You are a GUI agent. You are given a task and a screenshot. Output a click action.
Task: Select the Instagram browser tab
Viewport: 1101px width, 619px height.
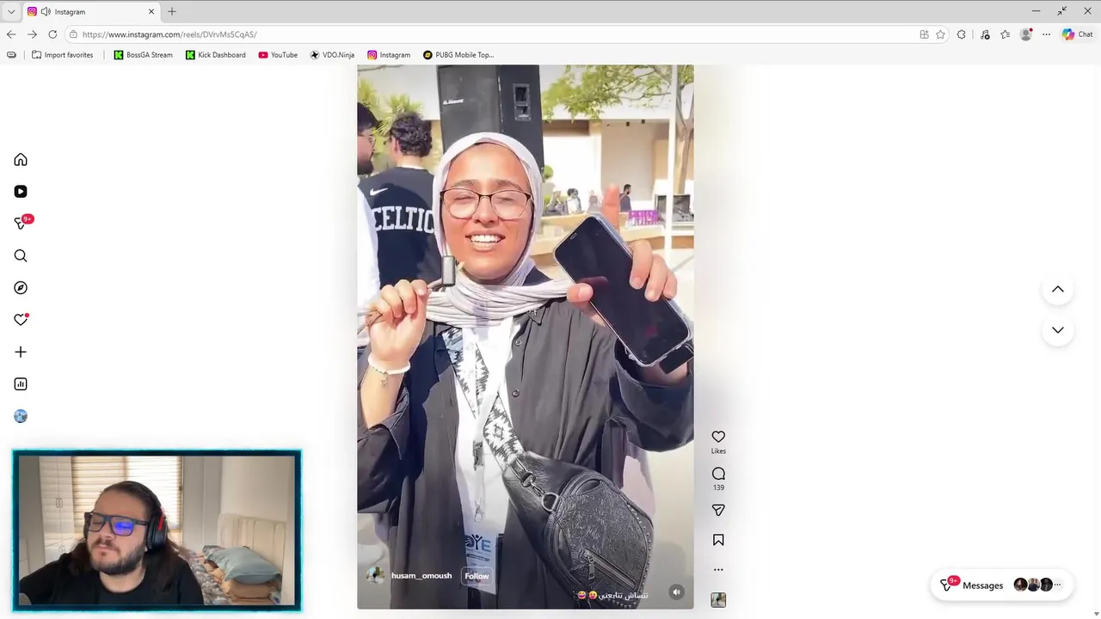click(x=91, y=12)
